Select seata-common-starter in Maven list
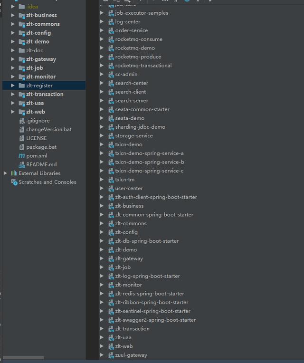This screenshot has height=363, width=304. point(142,109)
